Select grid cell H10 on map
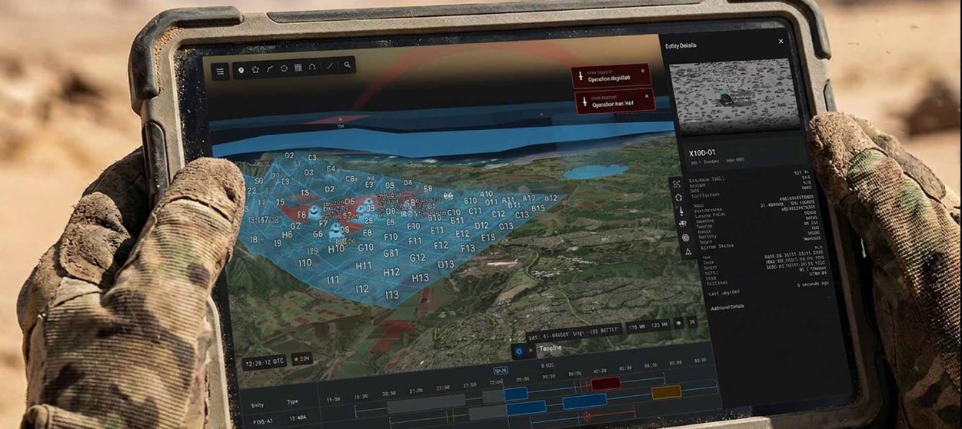This screenshot has width=962, height=429. pyautogui.click(x=336, y=249)
